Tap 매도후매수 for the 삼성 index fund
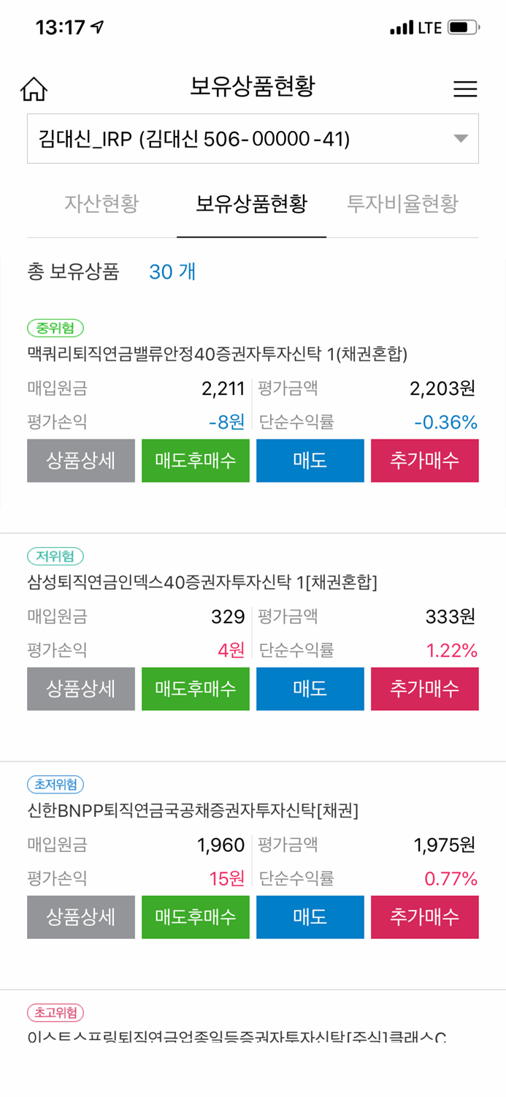 (195, 688)
